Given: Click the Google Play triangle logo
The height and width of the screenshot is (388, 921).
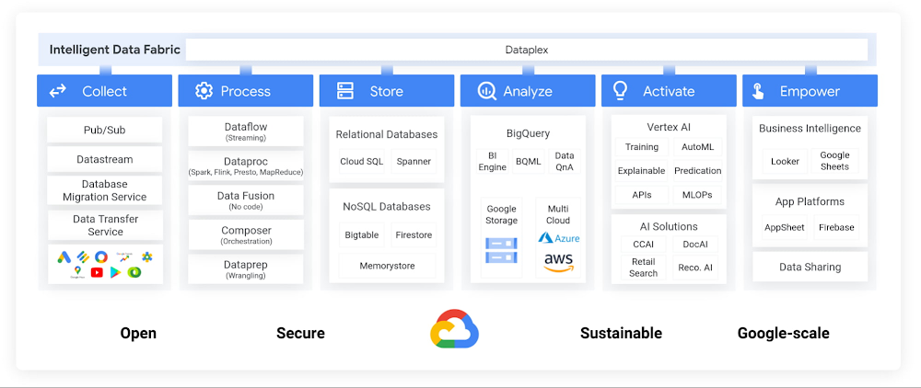Looking at the screenshot, I should click(x=115, y=272).
